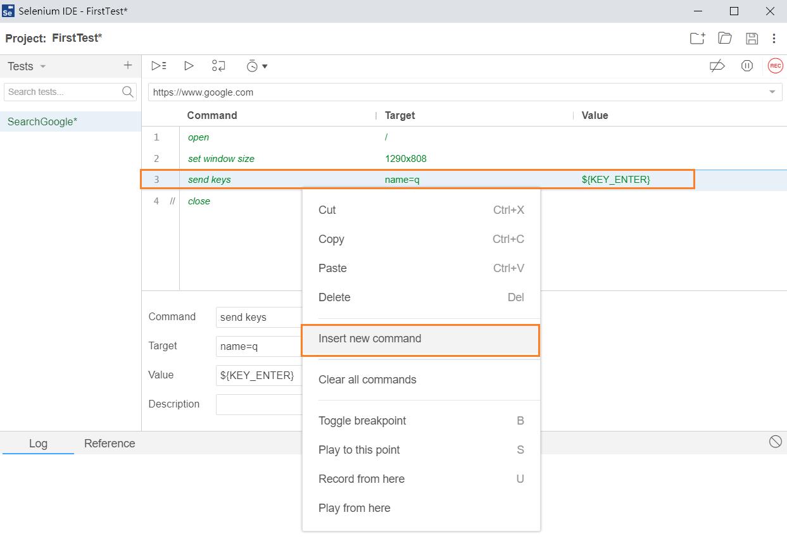787x541 pixels.
Task: Edit the Value field in the editor form
Action: click(260, 376)
